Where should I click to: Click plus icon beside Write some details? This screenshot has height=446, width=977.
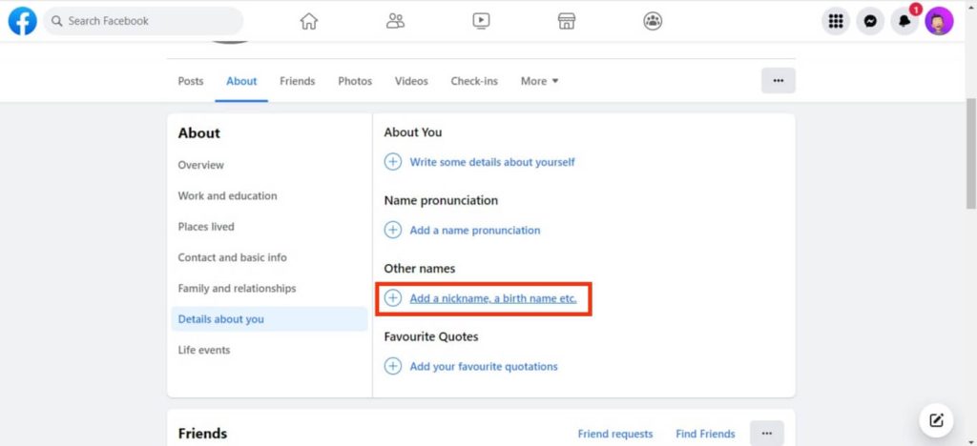[x=392, y=162]
